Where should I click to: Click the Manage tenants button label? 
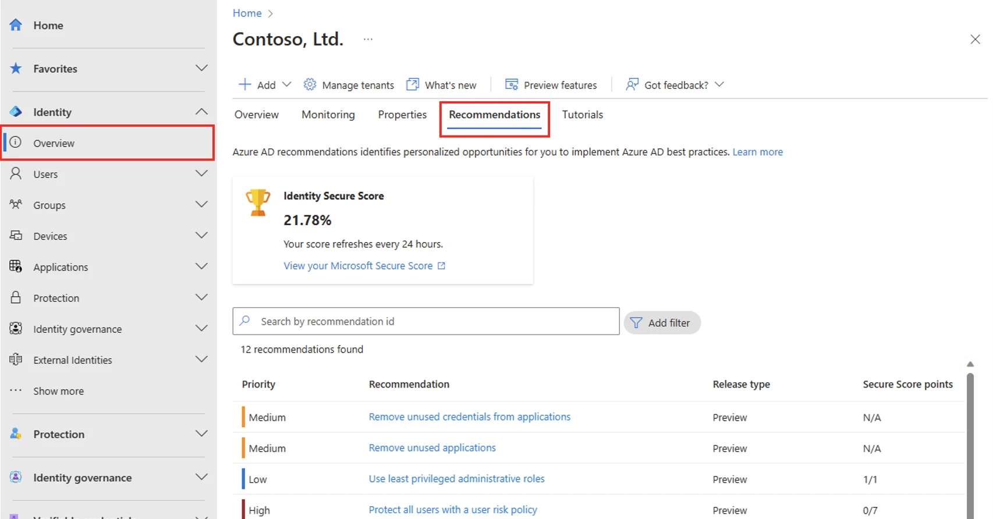(358, 85)
